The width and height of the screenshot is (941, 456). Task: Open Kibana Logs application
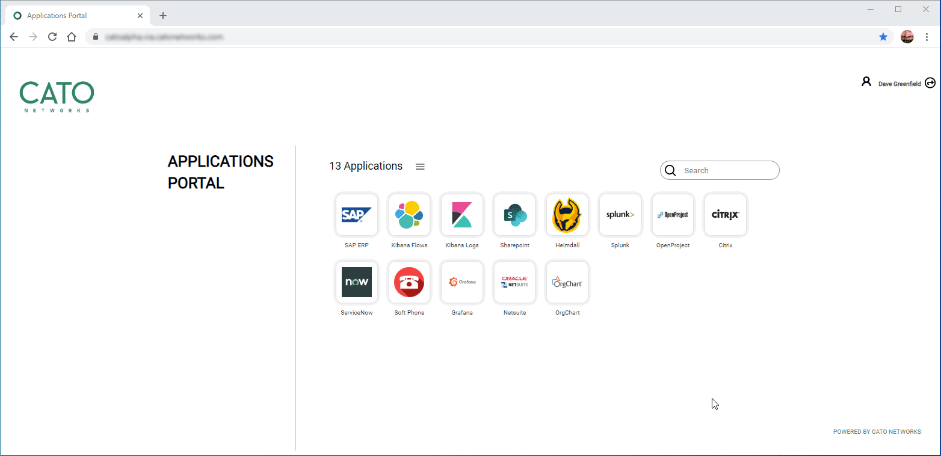[x=462, y=215]
